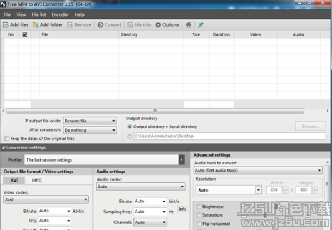Click the output directory path field
This screenshot has height=230, width=332.
click(x=230, y=136)
